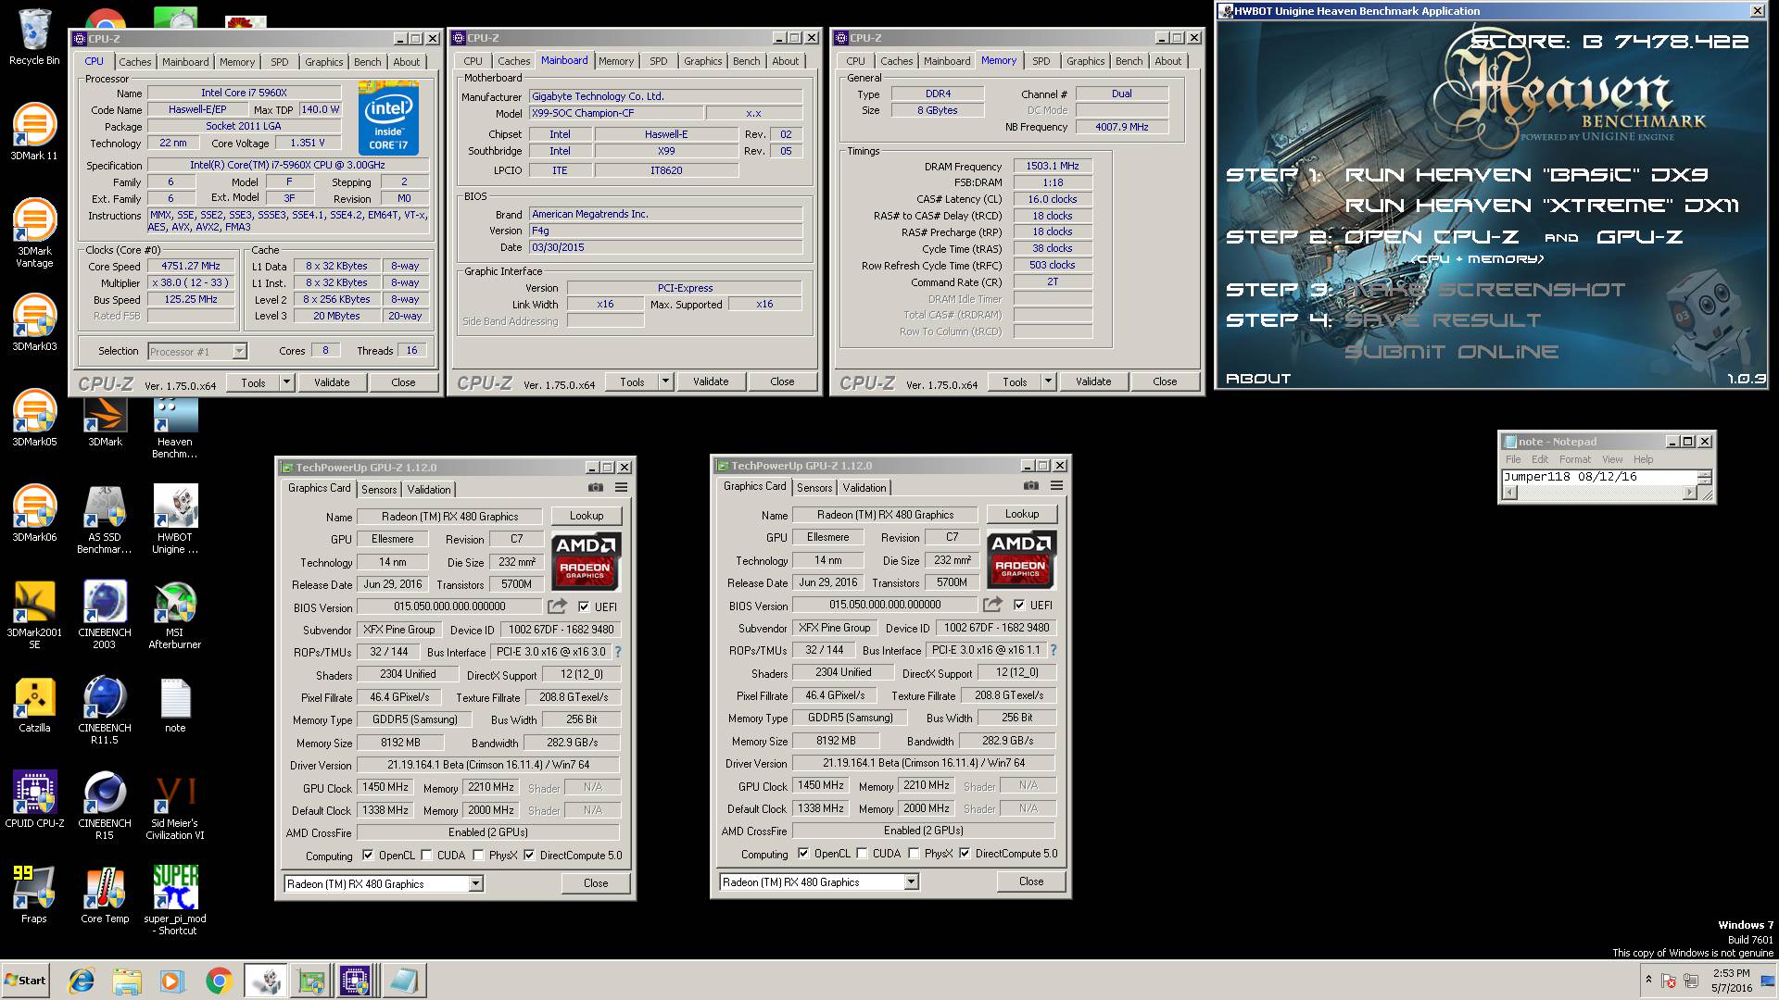The image size is (1779, 1000).
Task: Open the CINEBENCH R15 shortcut
Action: [x=105, y=805]
